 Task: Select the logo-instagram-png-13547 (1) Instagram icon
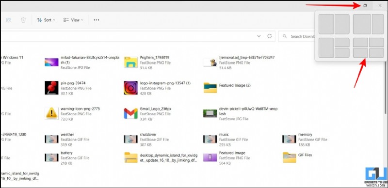click(x=130, y=88)
